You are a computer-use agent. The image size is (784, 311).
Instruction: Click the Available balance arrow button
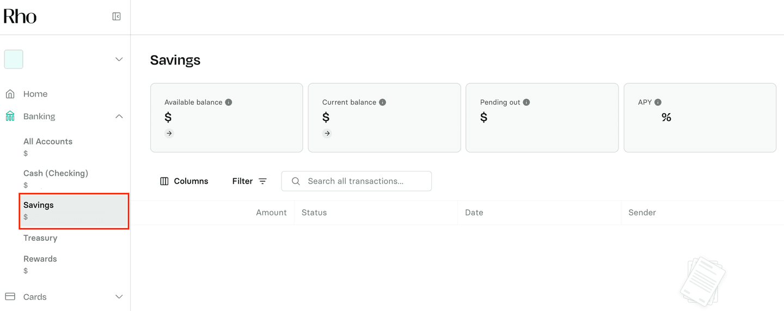click(169, 133)
